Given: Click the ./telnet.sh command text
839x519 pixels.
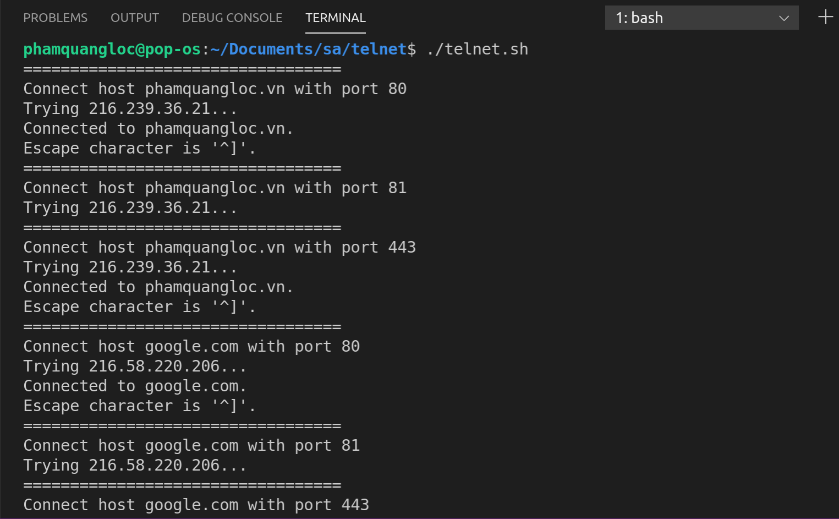Looking at the screenshot, I should click(476, 49).
